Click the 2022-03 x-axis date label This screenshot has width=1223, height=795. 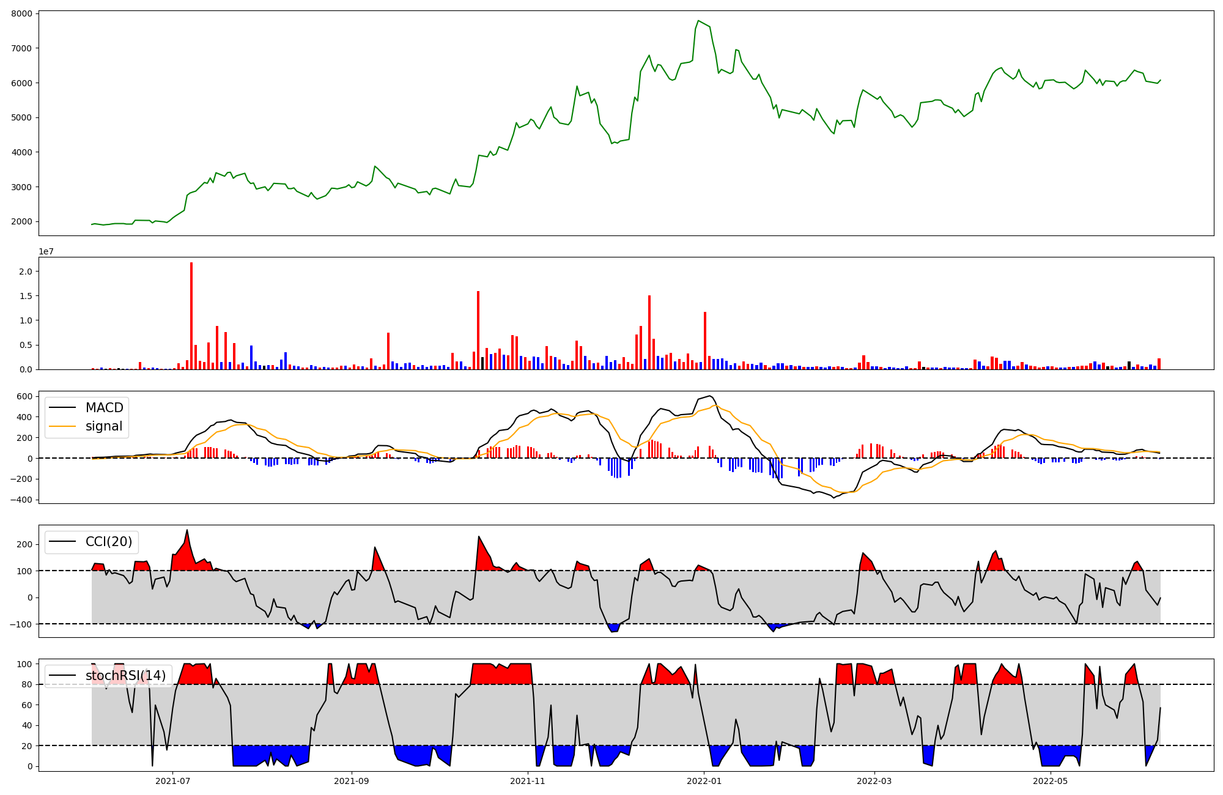(874, 781)
